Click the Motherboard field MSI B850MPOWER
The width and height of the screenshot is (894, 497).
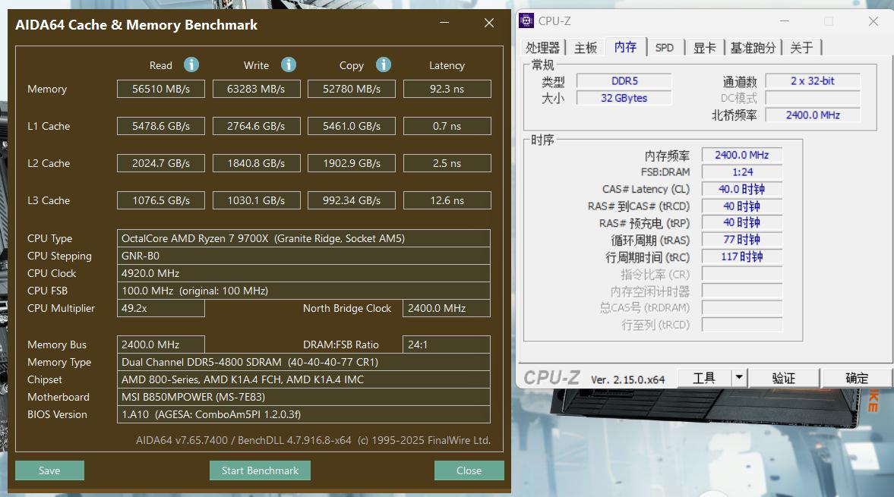(303, 397)
